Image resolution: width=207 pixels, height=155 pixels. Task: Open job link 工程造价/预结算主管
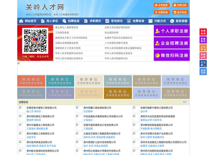[x=37, y=129]
